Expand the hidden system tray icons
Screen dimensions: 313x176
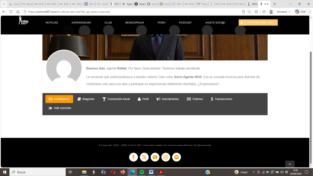(x=254, y=172)
